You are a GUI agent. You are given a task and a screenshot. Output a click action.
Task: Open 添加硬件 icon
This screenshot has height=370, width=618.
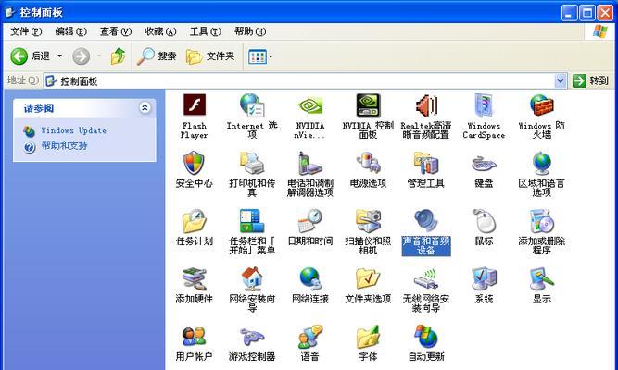click(194, 278)
